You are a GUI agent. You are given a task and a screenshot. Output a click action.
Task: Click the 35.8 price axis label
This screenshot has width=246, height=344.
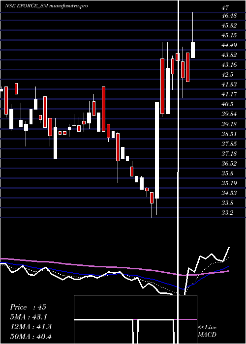[227, 173]
